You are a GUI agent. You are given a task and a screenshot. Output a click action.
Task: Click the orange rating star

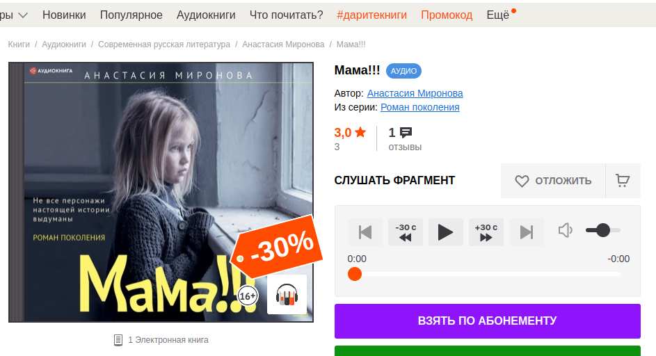pyautogui.click(x=360, y=133)
